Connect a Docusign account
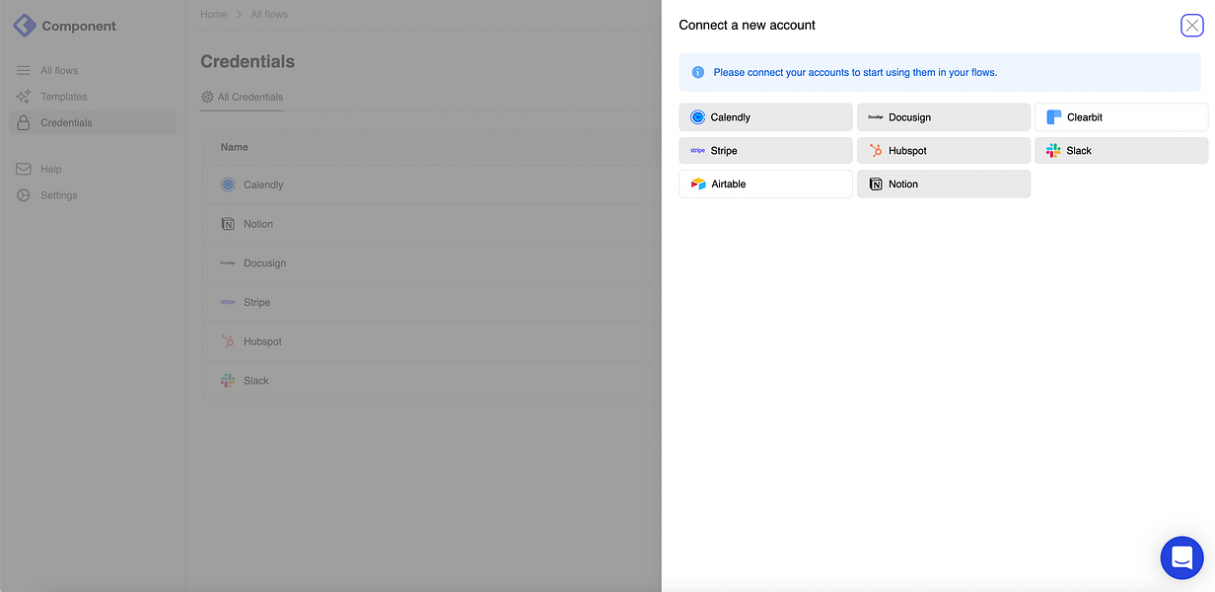The height and width of the screenshot is (592, 1215). click(944, 117)
